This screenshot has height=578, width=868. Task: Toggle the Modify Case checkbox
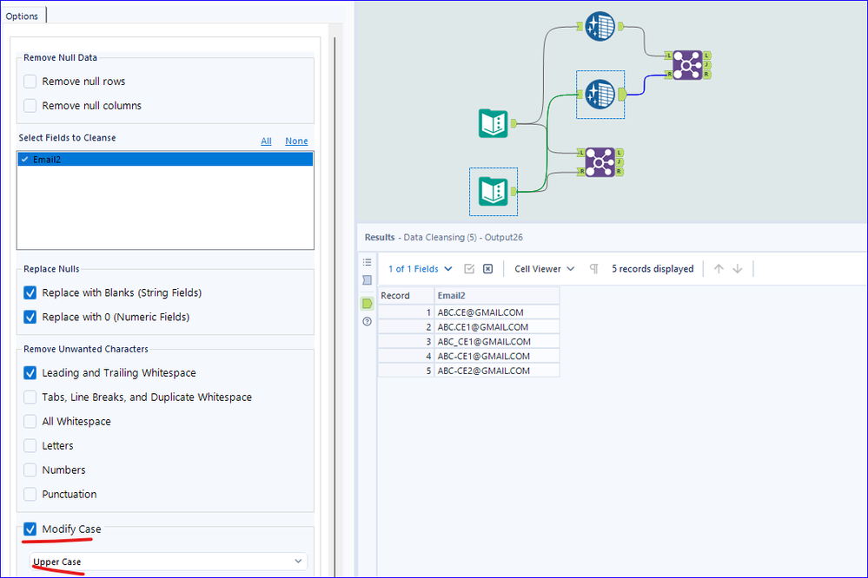pyautogui.click(x=30, y=529)
